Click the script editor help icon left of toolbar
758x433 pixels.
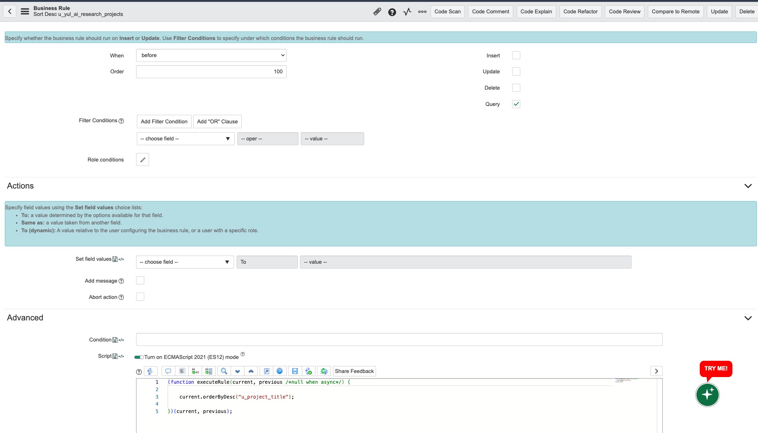139,372
